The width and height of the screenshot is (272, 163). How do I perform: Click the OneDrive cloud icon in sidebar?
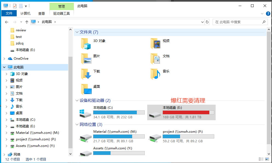coord(10,59)
